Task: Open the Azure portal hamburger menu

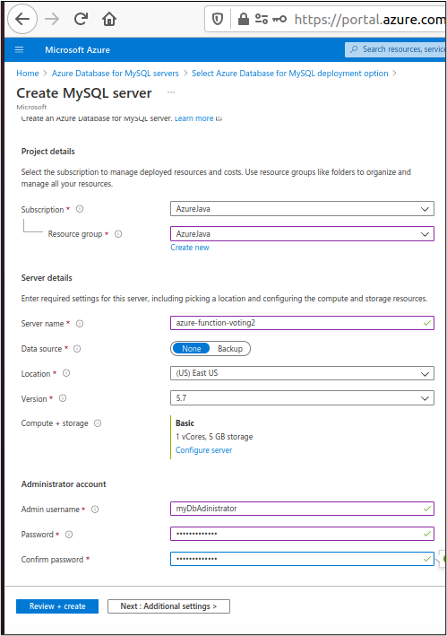Action: coord(19,49)
